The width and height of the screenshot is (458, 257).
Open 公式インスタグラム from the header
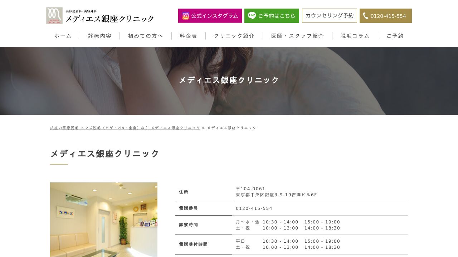pos(210,15)
